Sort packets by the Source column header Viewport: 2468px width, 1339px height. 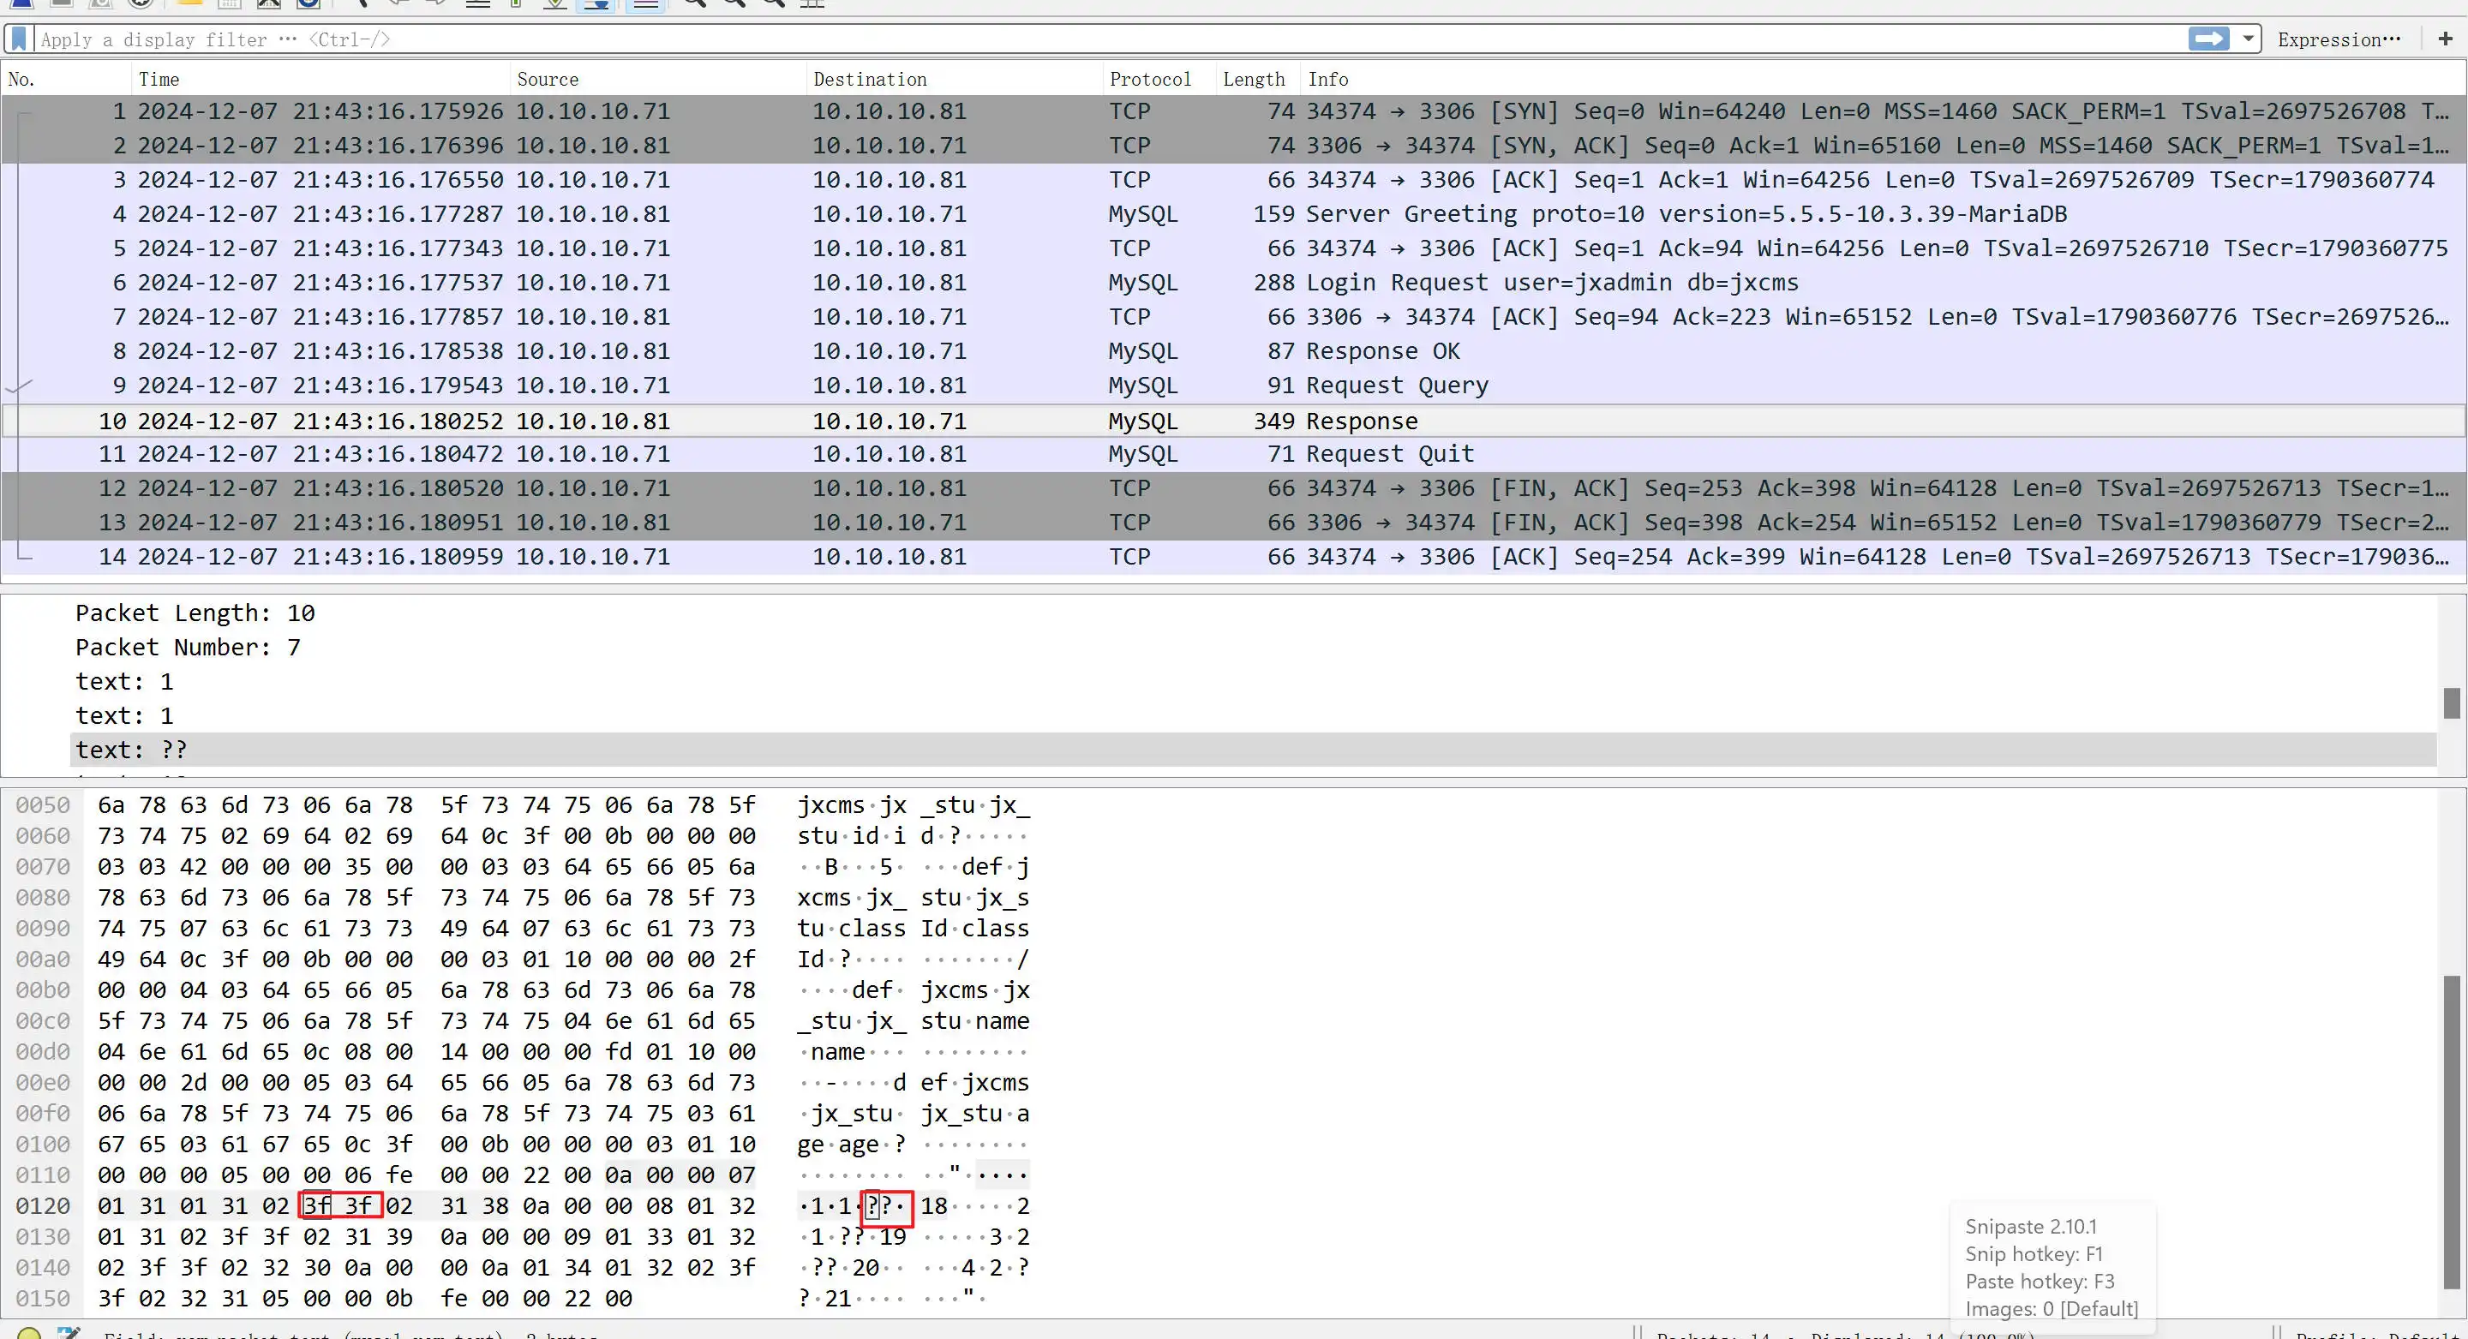pos(547,80)
